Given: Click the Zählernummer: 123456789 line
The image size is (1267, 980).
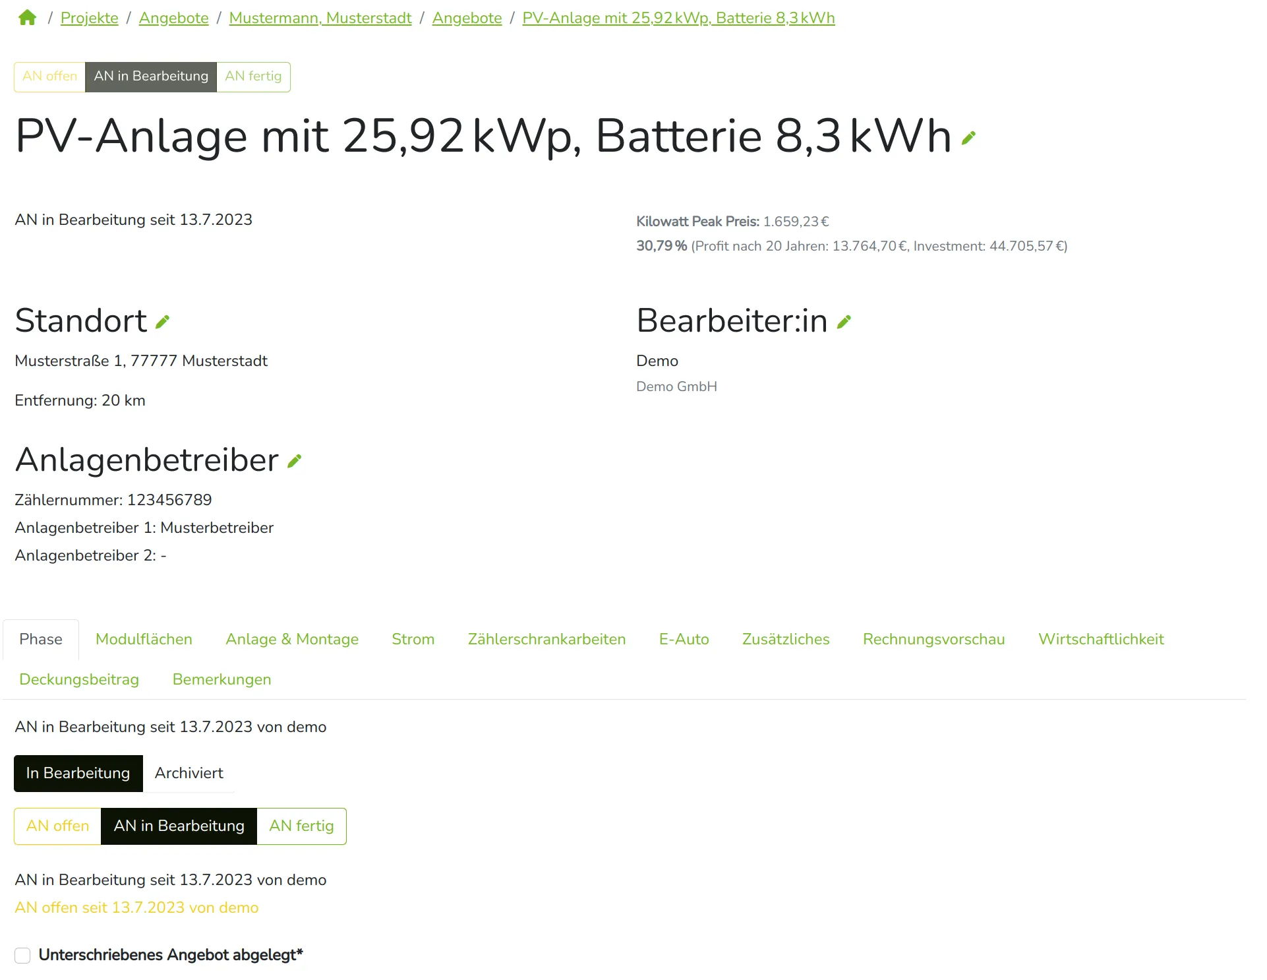Looking at the screenshot, I should 113,500.
